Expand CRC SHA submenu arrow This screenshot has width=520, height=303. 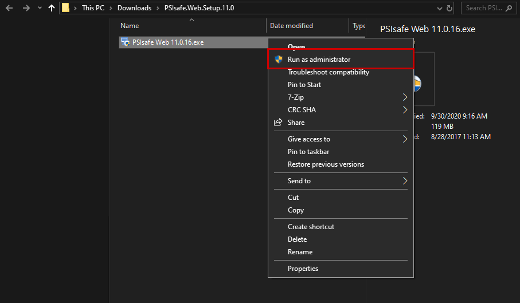[x=405, y=109]
